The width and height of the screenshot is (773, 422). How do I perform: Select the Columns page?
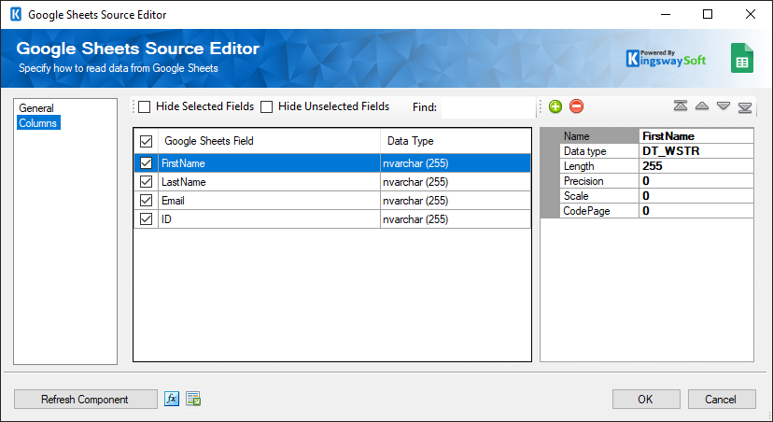38,122
